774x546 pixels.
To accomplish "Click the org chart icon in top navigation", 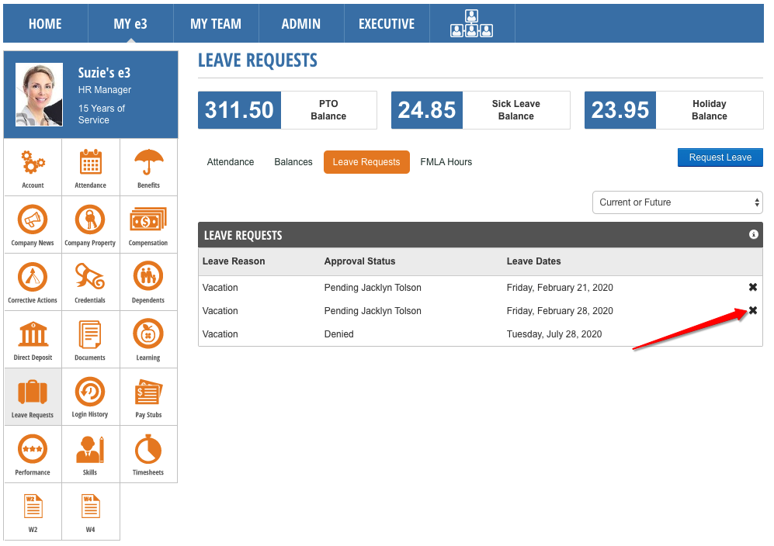I will click(x=471, y=24).
